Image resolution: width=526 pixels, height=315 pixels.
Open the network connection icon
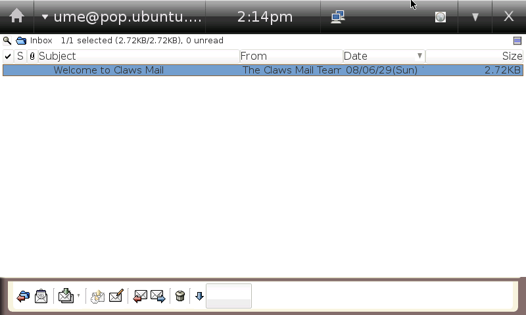point(338,17)
